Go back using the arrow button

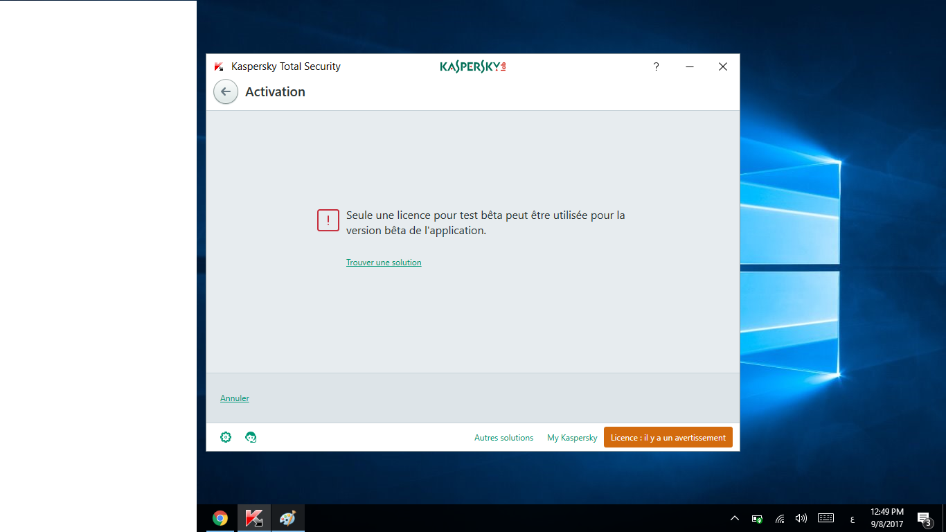click(226, 91)
